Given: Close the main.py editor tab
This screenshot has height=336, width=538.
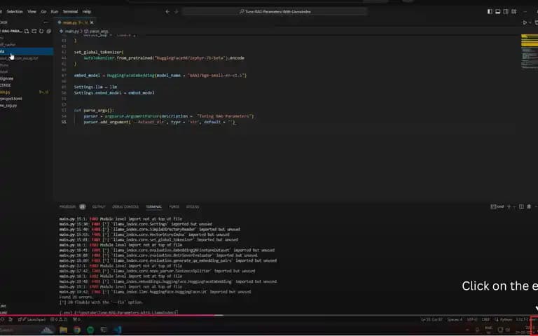Looking at the screenshot, I should pos(92,22).
